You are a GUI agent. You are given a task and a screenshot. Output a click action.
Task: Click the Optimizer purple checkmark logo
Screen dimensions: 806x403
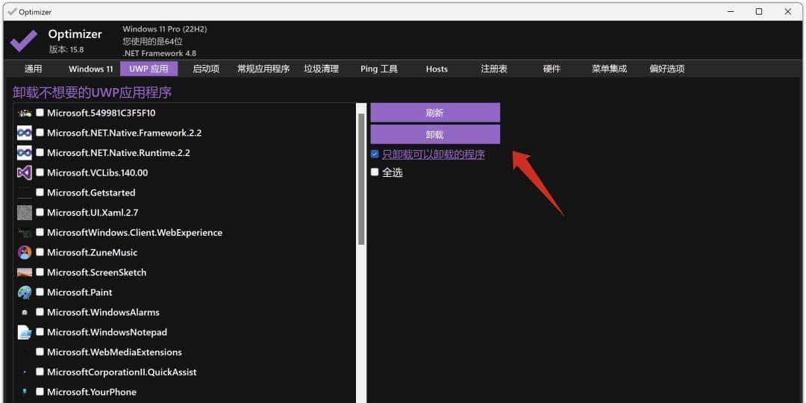click(24, 40)
